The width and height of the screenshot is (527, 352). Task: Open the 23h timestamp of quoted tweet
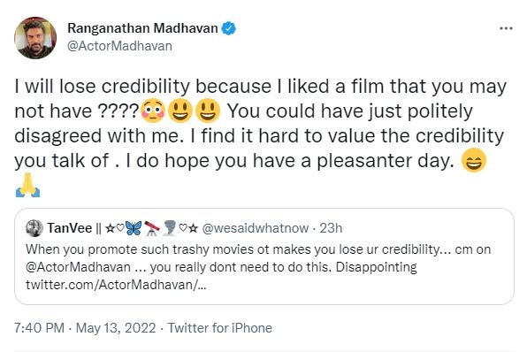coord(331,228)
